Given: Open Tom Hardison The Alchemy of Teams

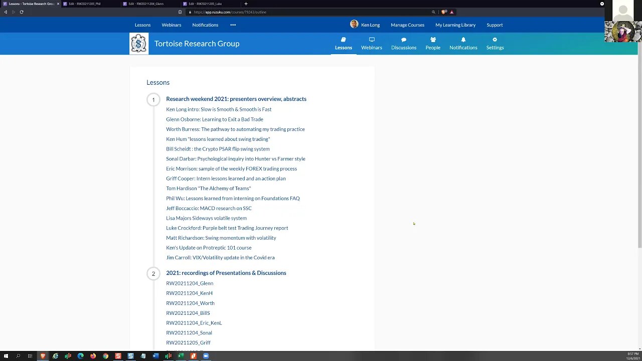Looking at the screenshot, I should [209, 188].
